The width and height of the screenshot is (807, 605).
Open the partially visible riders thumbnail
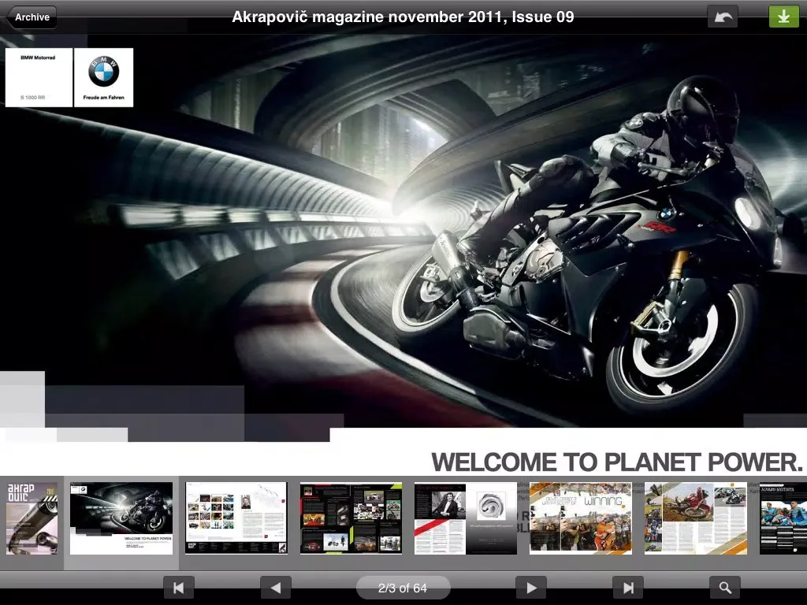(x=783, y=518)
